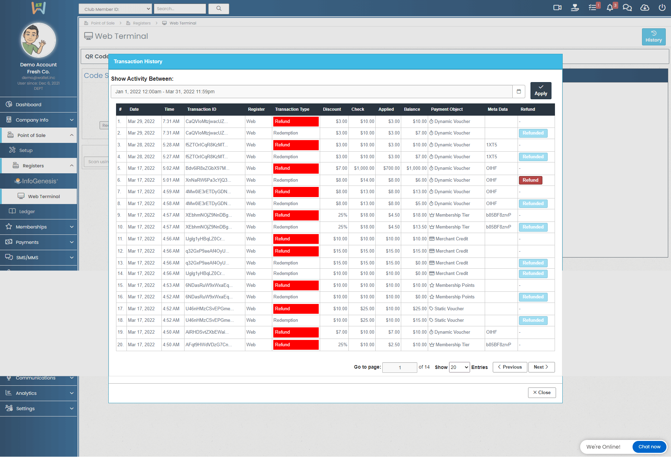Go to the Next page of entries
The image size is (671, 457).
tap(541, 367)
